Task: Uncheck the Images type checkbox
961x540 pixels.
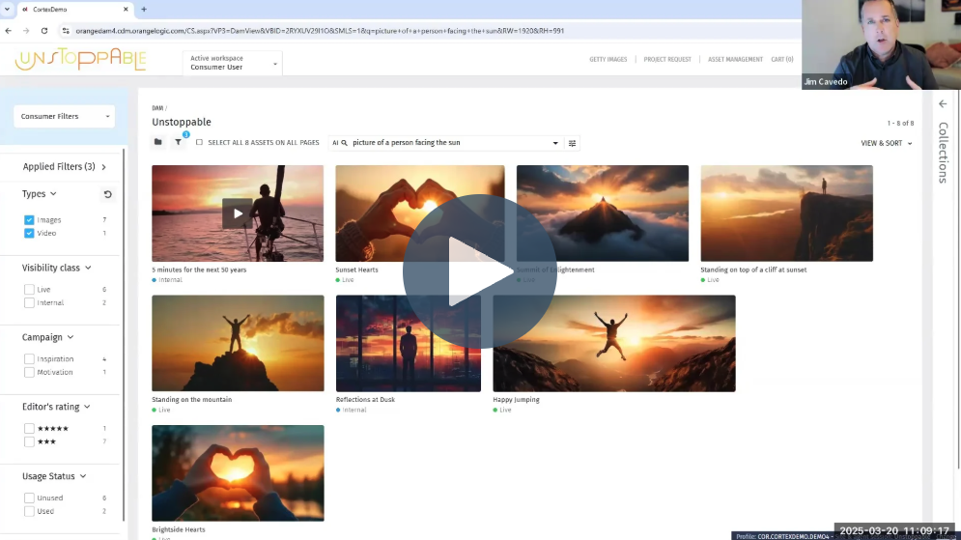Action: [x=29, y=220]
